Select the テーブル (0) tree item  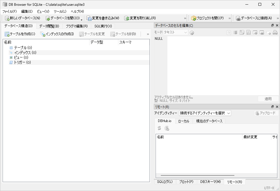pyautogui.click(x=23, y=48)
